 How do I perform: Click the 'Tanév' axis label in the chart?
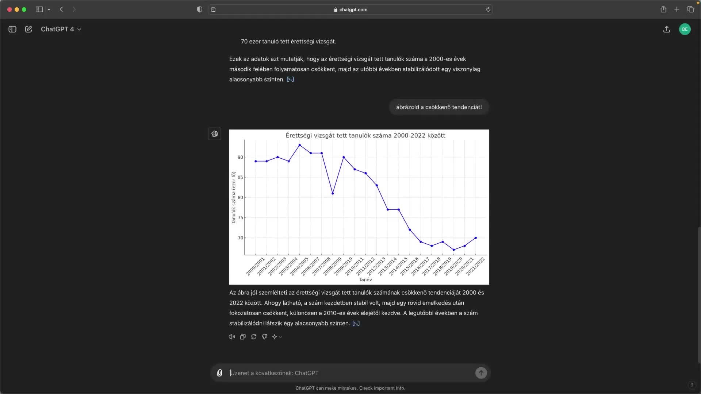(x=365, y=280)
